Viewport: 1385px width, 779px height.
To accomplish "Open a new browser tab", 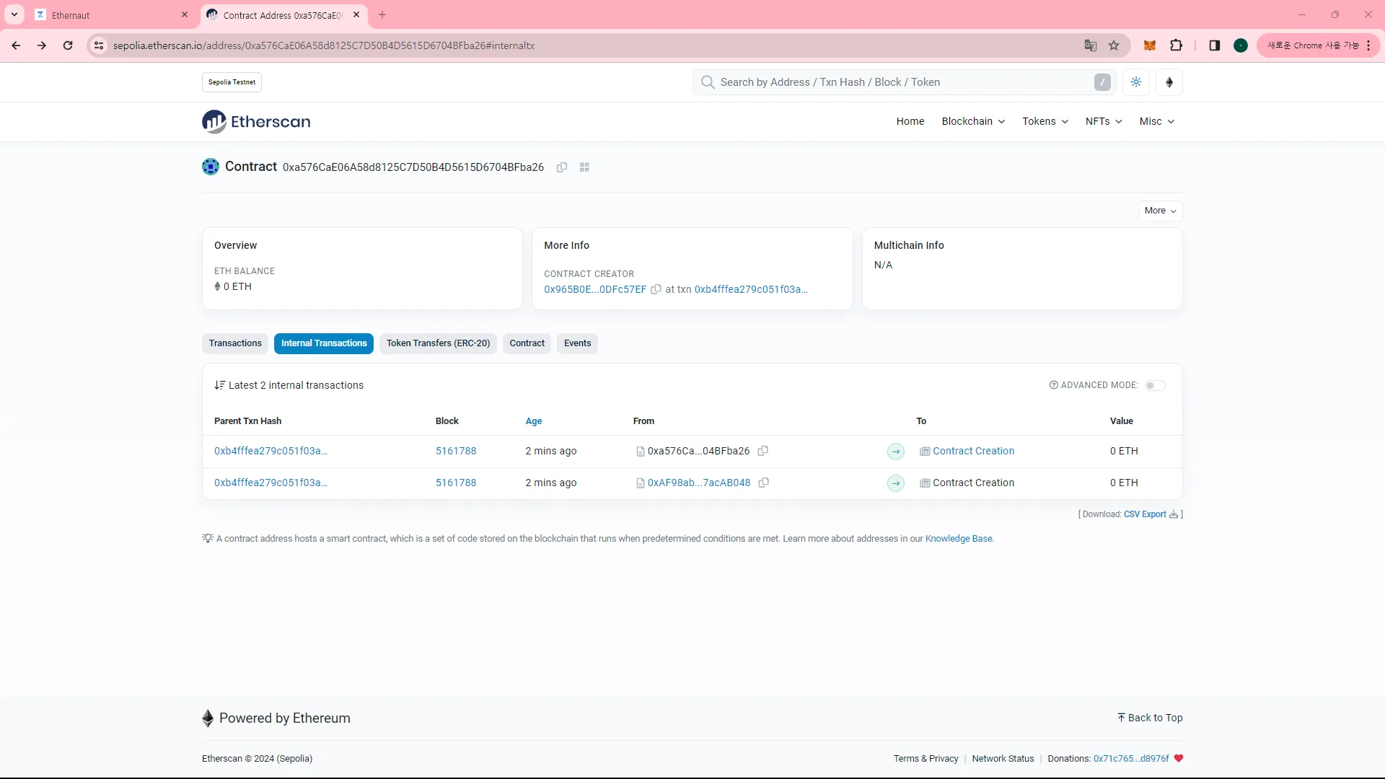I will point(382,14).
